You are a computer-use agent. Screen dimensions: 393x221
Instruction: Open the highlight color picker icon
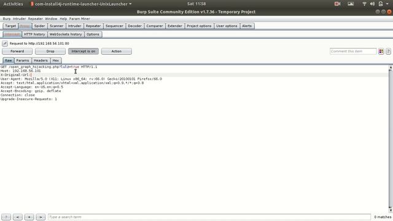click(x=381, y=51)
